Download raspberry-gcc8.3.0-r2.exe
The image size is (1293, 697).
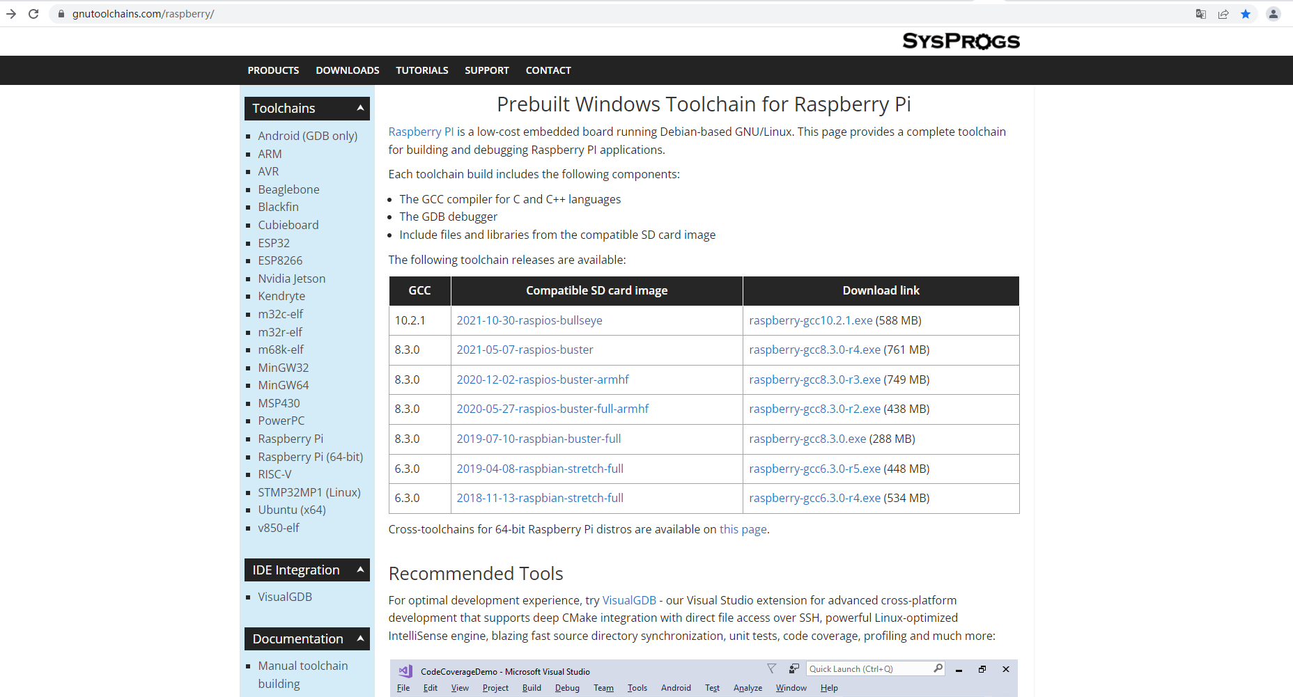[x=814, y=409]
